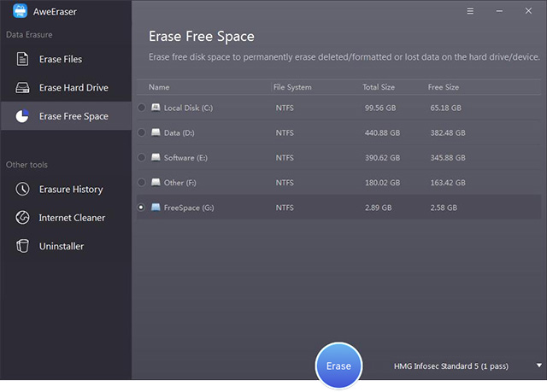Click the 345.88 GB free size value
The image size is (547, 392).
pos(448,158)
